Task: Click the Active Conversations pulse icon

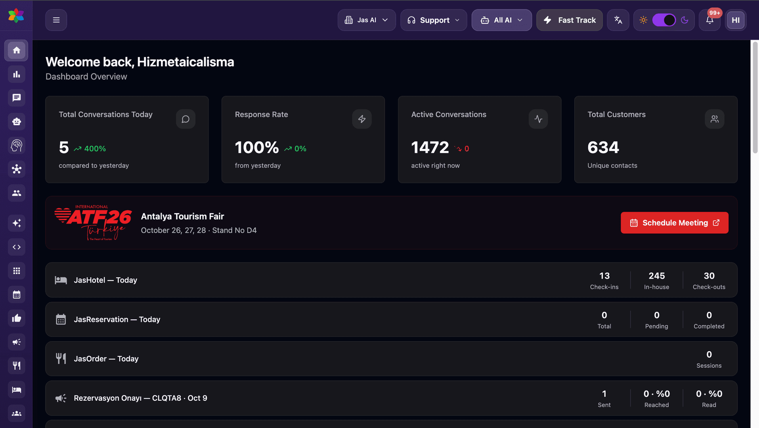Action: [538, 119]
